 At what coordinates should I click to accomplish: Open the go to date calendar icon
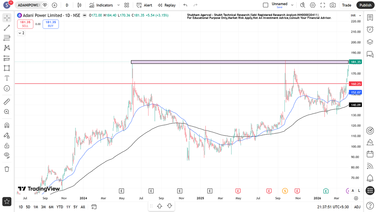coord(94,207)
